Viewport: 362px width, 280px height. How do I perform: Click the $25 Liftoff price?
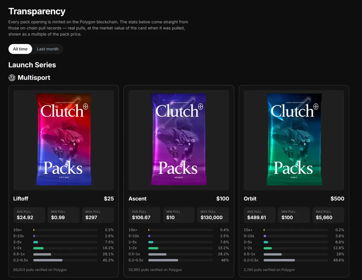109,199
